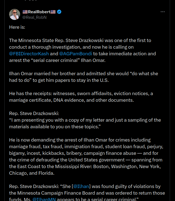
Task: Open the @Real_RobN handle
Action: [x=34, y=17]
